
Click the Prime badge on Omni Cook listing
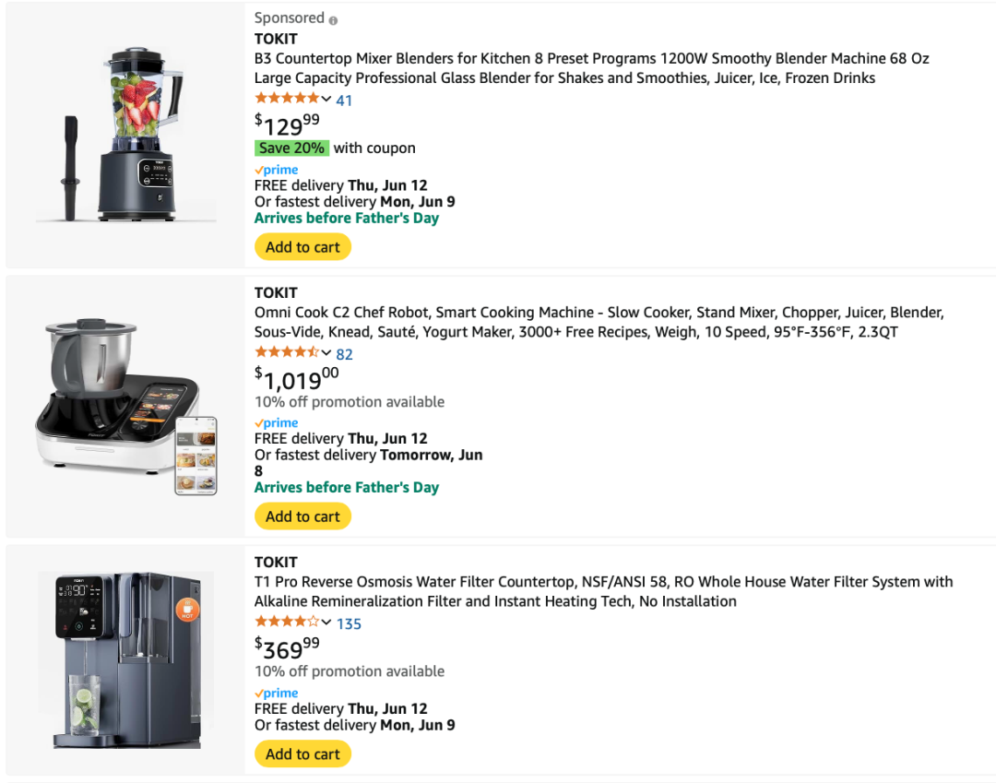click(x=276, y=423)
